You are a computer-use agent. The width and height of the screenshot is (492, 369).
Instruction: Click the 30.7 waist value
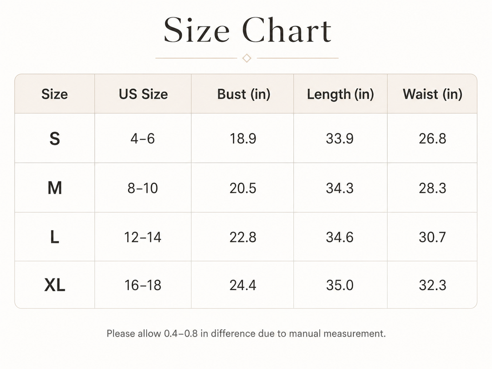(432, 237)
